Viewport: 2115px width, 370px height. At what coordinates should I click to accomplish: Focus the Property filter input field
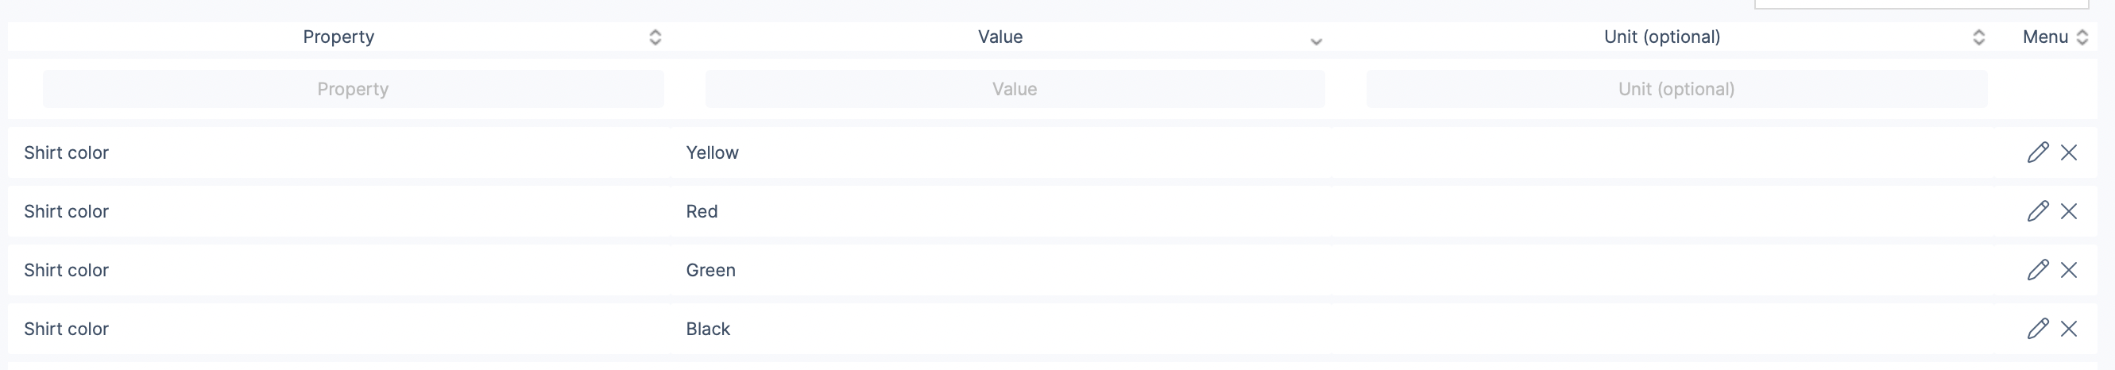point(353,89)
